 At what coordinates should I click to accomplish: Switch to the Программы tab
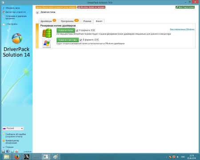70,21
